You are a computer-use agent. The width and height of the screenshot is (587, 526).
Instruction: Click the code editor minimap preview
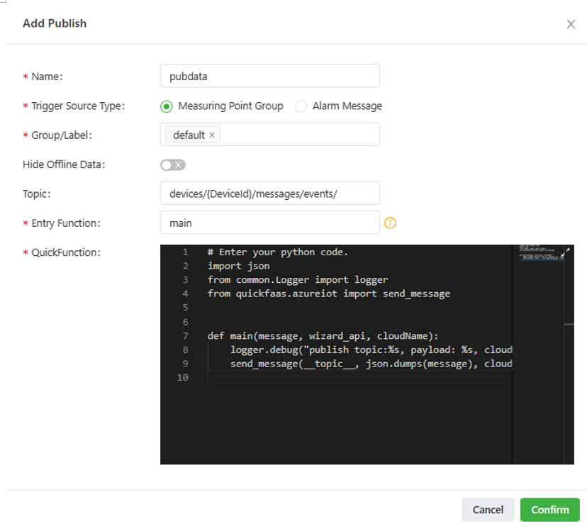pos(537,254)
